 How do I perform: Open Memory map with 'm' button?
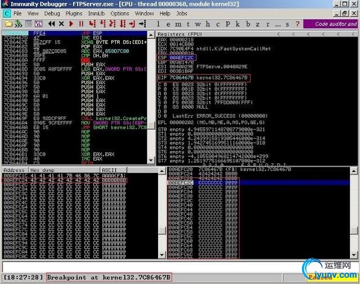click(x=178, y=24)
